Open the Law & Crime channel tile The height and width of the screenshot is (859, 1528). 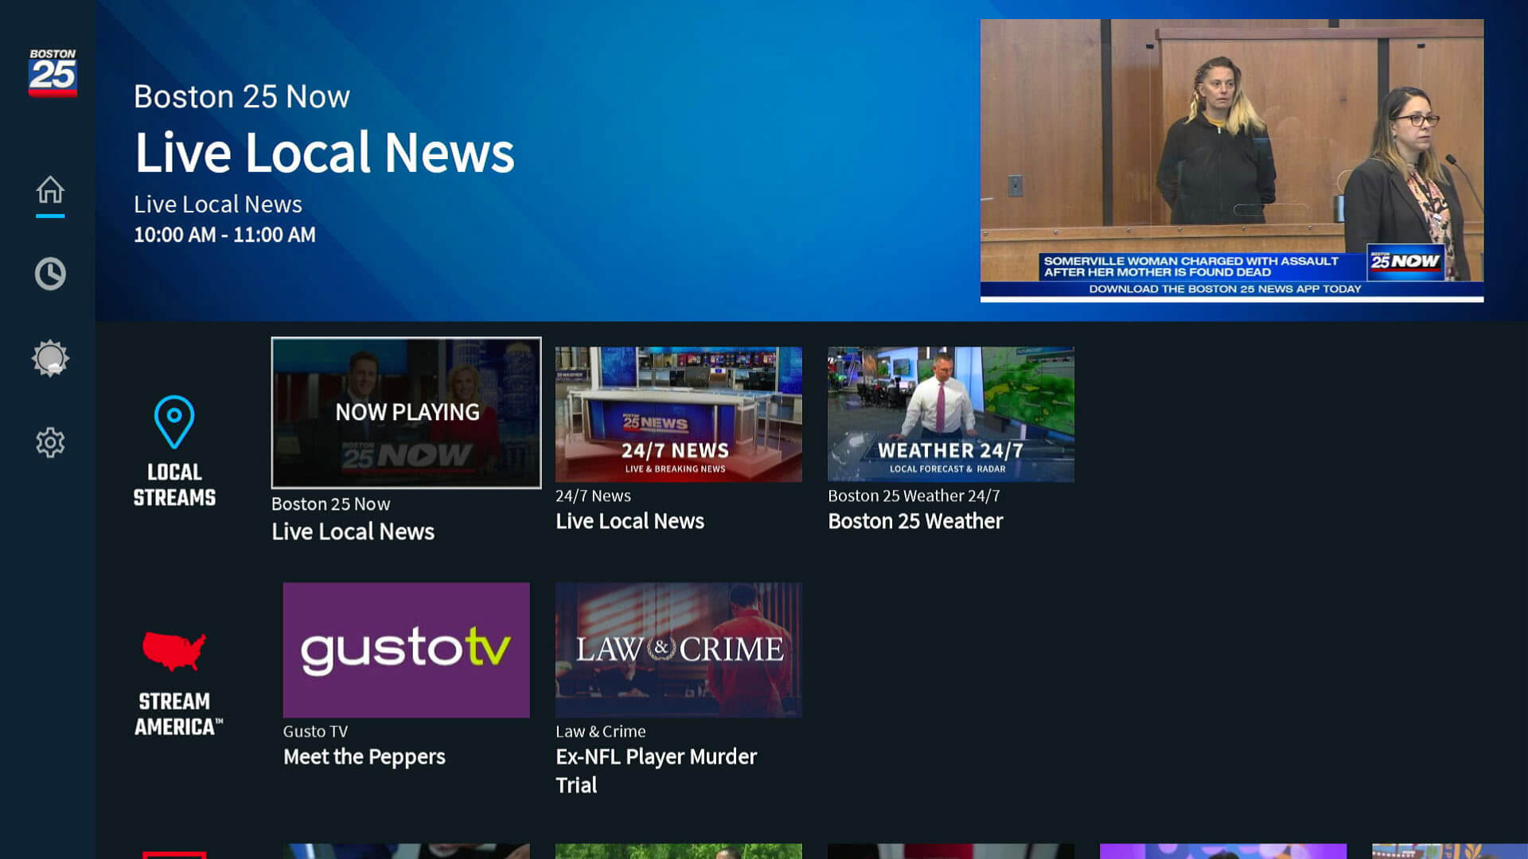pos(678,650)
